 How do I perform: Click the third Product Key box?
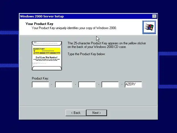coord(87,85)
